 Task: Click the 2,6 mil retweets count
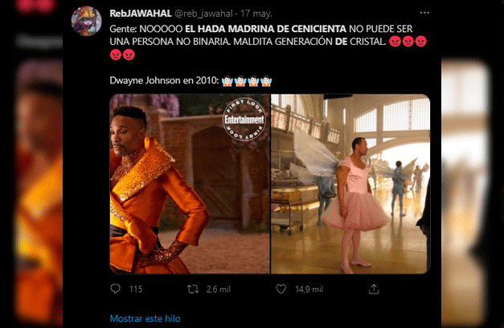coord(219,290)
